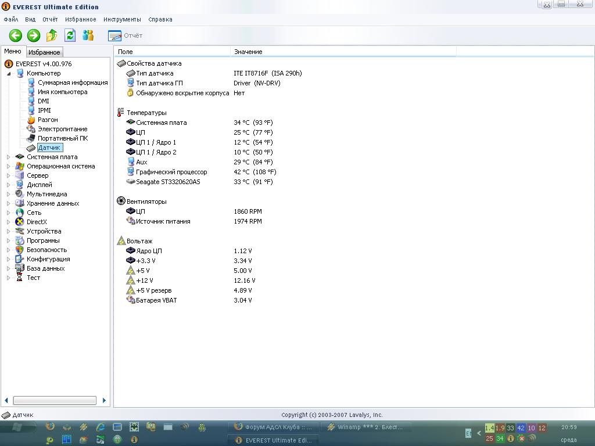The width and height of the screenshot is (595, 446).
Task: Select Суммарная информация in tree
Action: 73,82
